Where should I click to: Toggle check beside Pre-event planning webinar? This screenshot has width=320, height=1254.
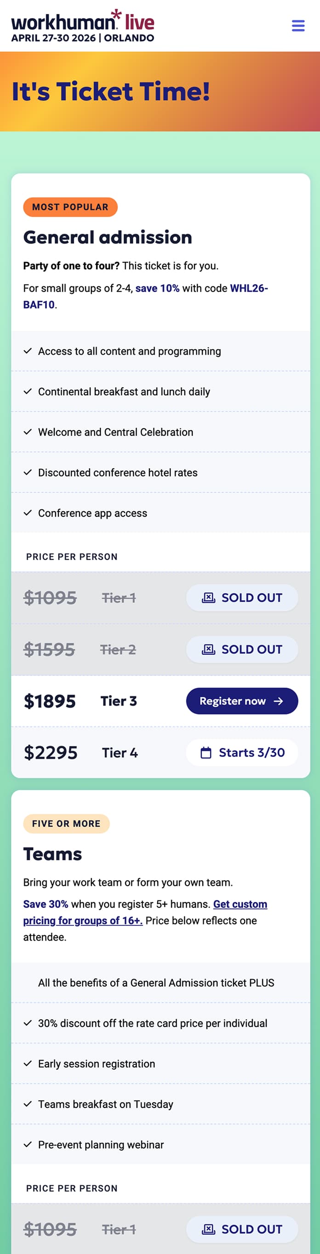point(28,1145)
